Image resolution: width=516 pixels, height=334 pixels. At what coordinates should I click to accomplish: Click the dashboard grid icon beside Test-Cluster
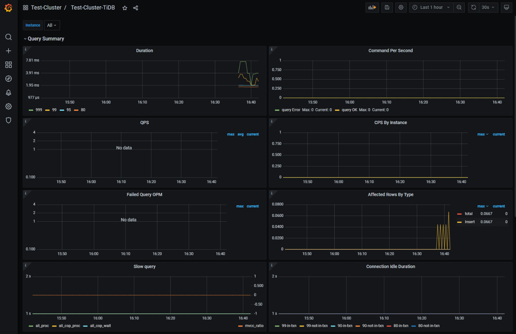point(25,8)
